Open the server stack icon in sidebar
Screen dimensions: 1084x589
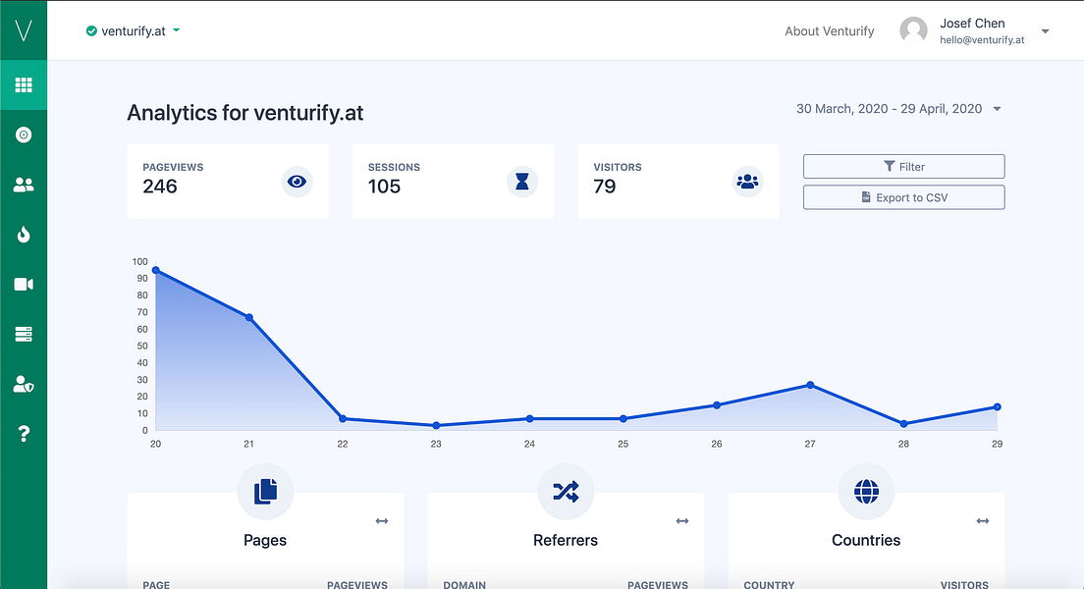[x=24, y=335]
